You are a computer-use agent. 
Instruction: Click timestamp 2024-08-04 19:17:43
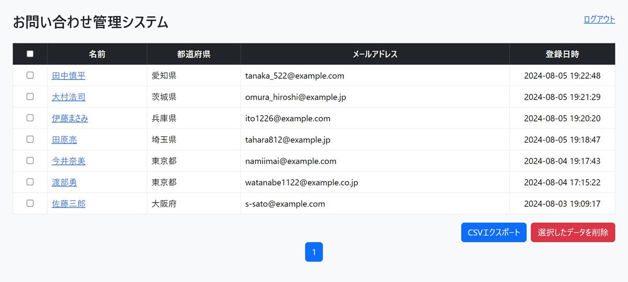(562, 161)
